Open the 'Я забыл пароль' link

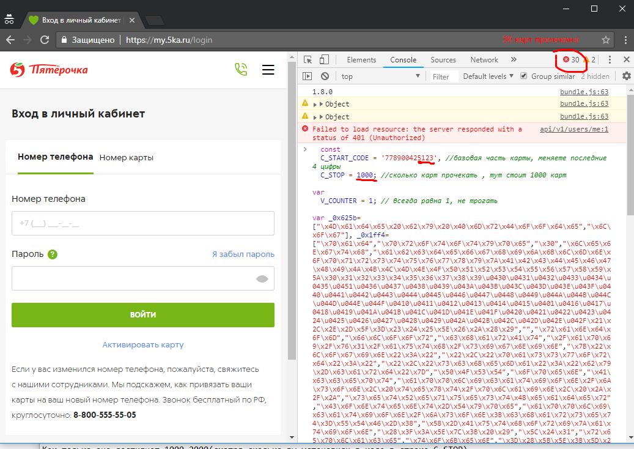tap(243, 254)
